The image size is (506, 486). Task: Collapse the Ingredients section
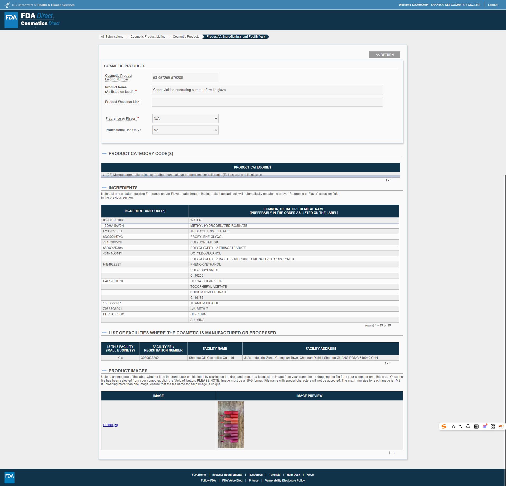coord(104,188)
